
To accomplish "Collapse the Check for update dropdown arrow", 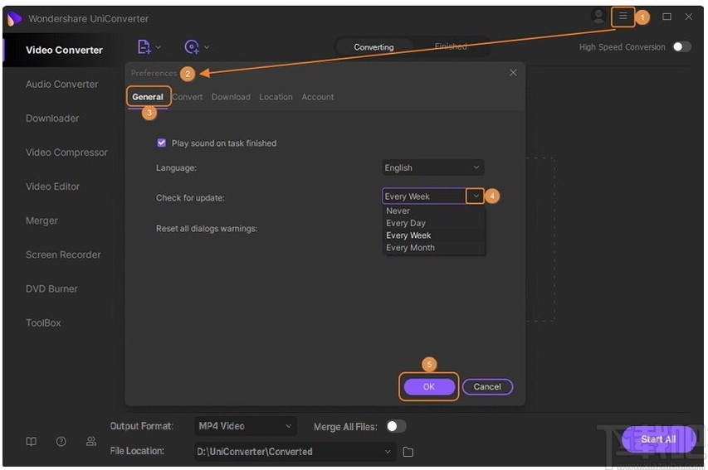I will coord(476,196).
